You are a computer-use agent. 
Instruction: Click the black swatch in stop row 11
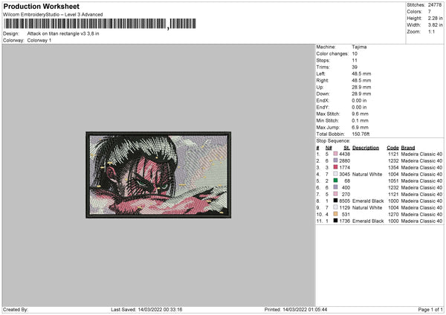(x=336, y=221)
